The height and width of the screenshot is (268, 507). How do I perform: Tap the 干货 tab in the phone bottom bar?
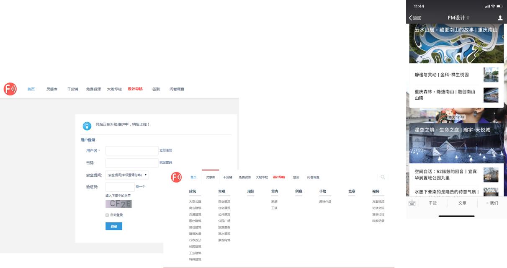[x=432, y=203]
